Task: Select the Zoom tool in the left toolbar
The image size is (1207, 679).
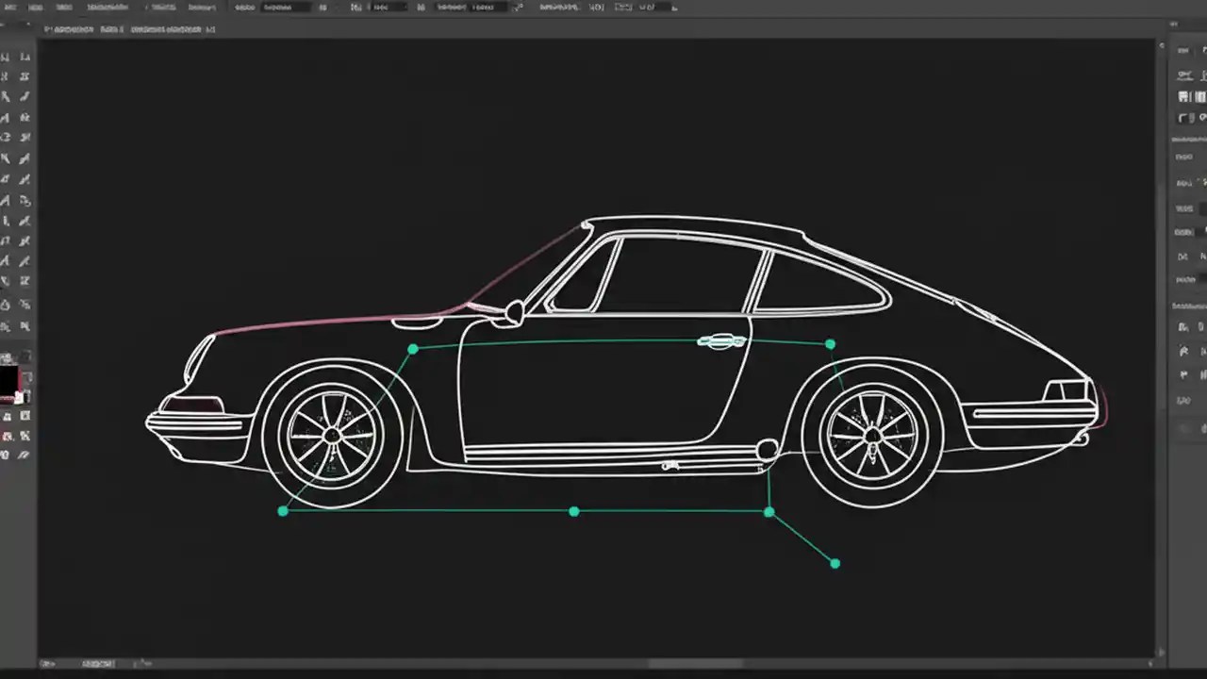Action: [x=25, y=455]
